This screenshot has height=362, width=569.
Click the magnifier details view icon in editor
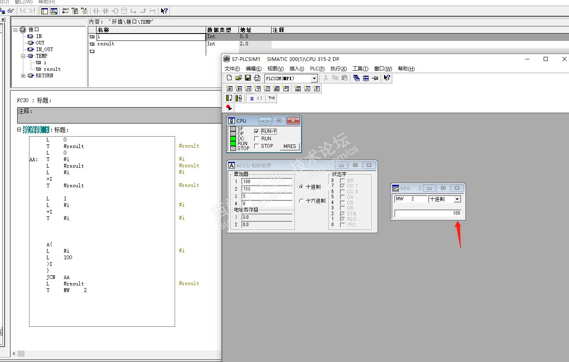54,11
